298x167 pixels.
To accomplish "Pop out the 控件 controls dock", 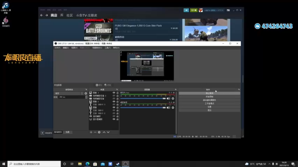I will (x=239, y=89).
